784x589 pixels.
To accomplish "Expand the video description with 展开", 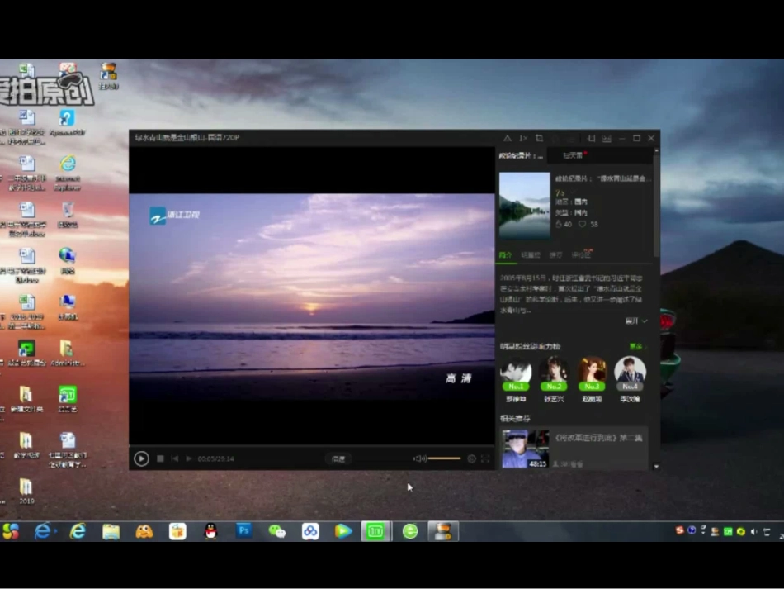I will coord(636,321).
